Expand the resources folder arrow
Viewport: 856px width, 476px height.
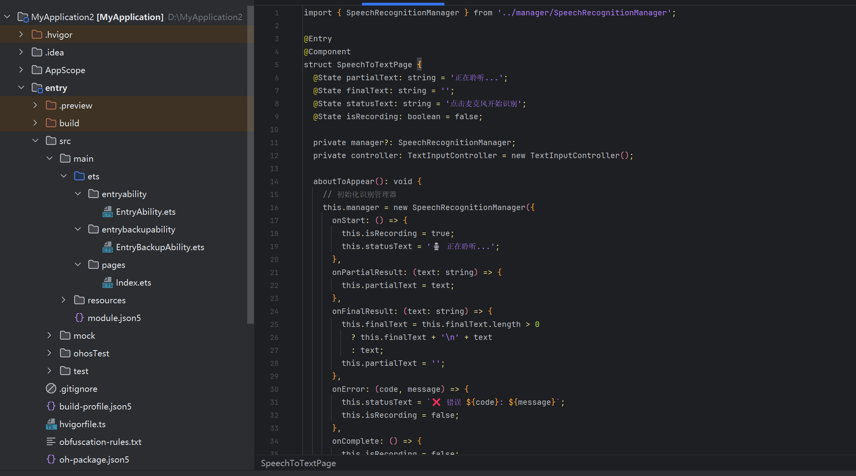point(64,300)
